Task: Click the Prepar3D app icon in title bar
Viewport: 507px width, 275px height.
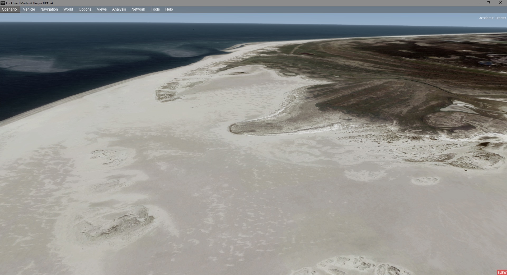Action: [3, 3]
